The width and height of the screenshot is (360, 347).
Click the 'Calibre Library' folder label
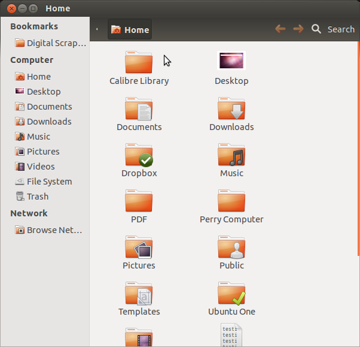[139, 81]
